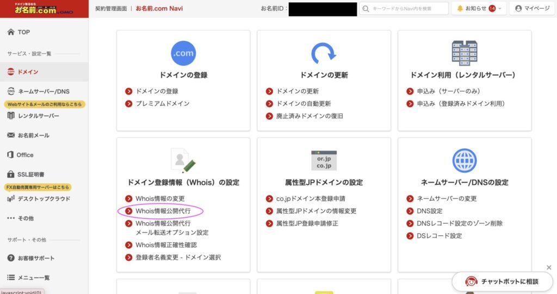The height and width of the screenshot is (294, 557).
Task: Open Whois情報公開代行 link
Action: point(163,211)
